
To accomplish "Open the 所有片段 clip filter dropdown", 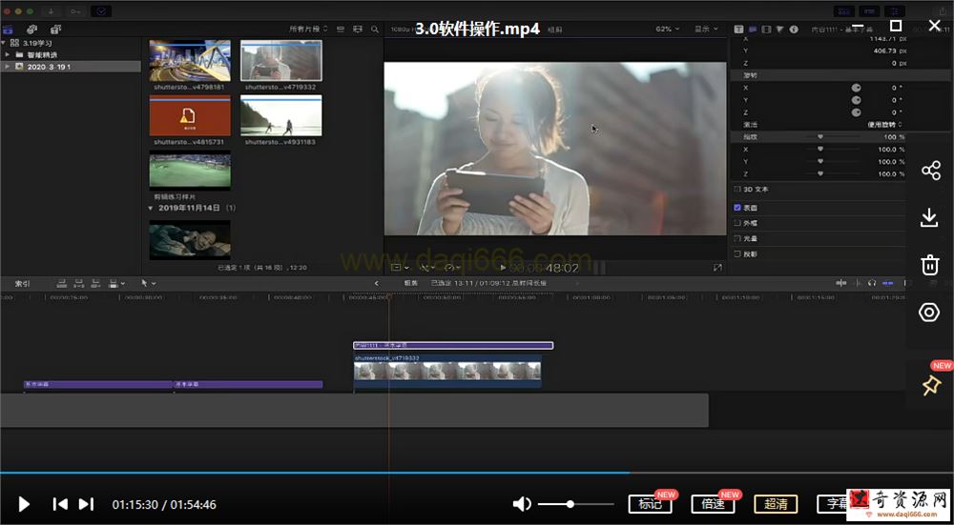I will click(x=308, y=30).
